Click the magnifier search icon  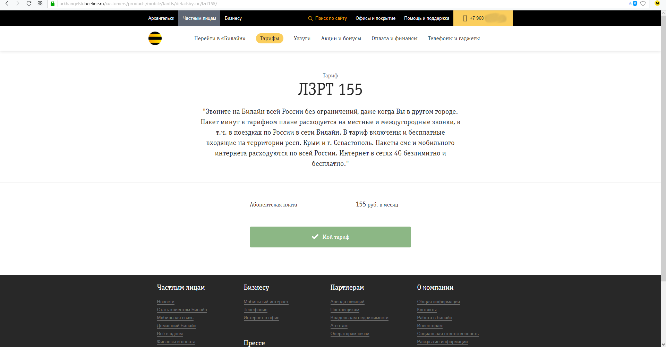310,18
